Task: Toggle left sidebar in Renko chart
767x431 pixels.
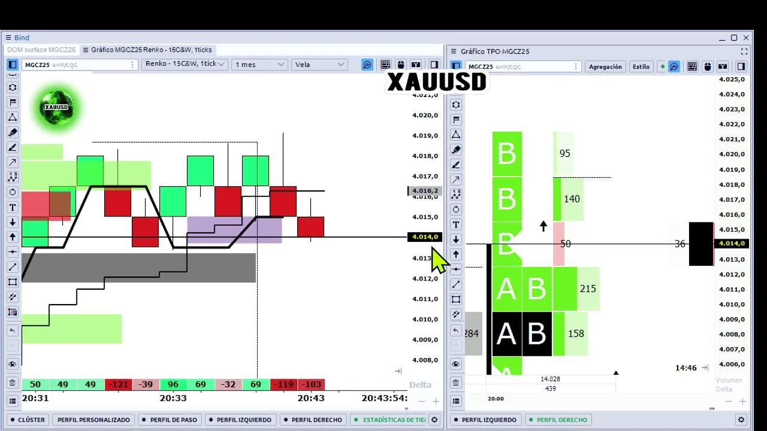Action: coord(13,65)
